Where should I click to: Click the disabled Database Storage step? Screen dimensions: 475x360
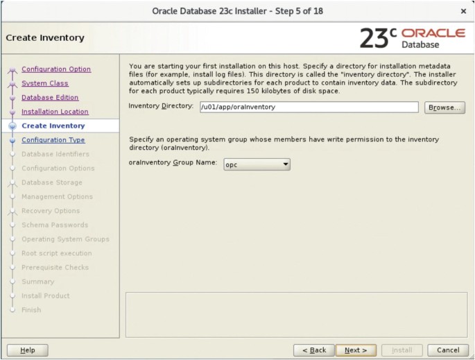tap(52, 182)
